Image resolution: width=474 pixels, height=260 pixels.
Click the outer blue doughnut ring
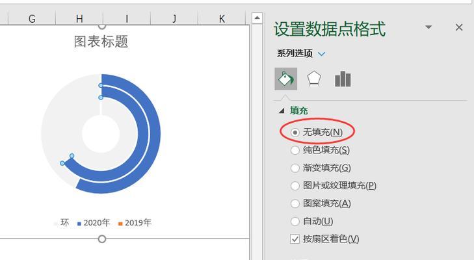click(x=155, y=133)
